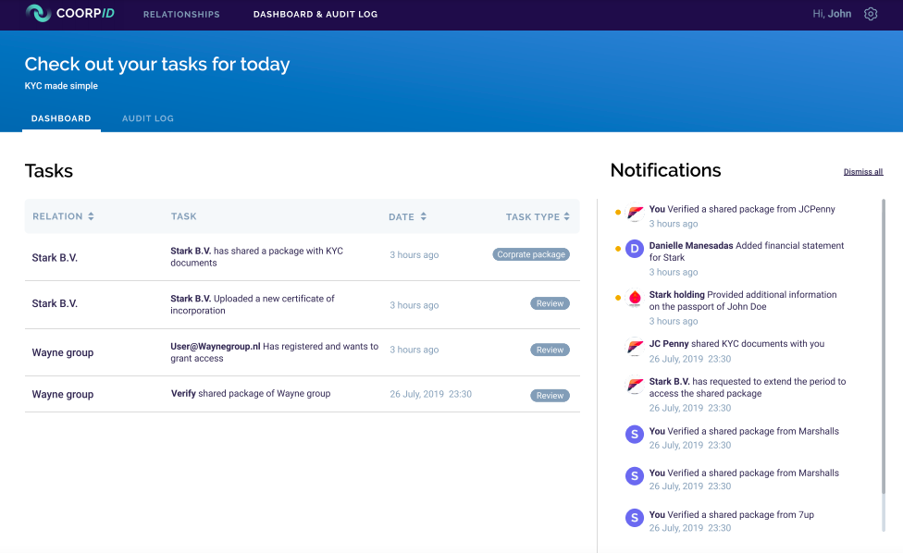Sort tasks by Task Type arrows
The width and height of the screenshot is (903, 553).
pos(566,216)
